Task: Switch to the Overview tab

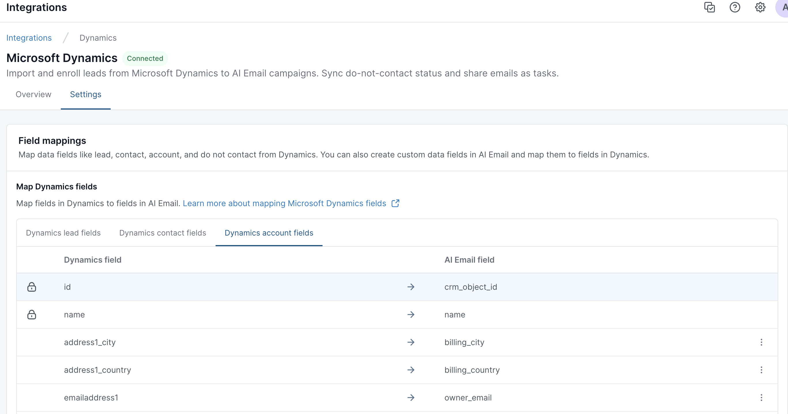Action: 33,94
